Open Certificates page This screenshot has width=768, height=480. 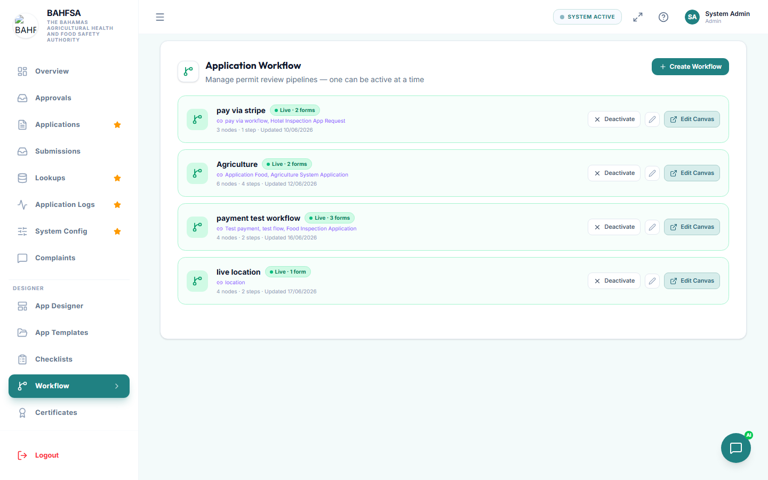coord(69,413)
